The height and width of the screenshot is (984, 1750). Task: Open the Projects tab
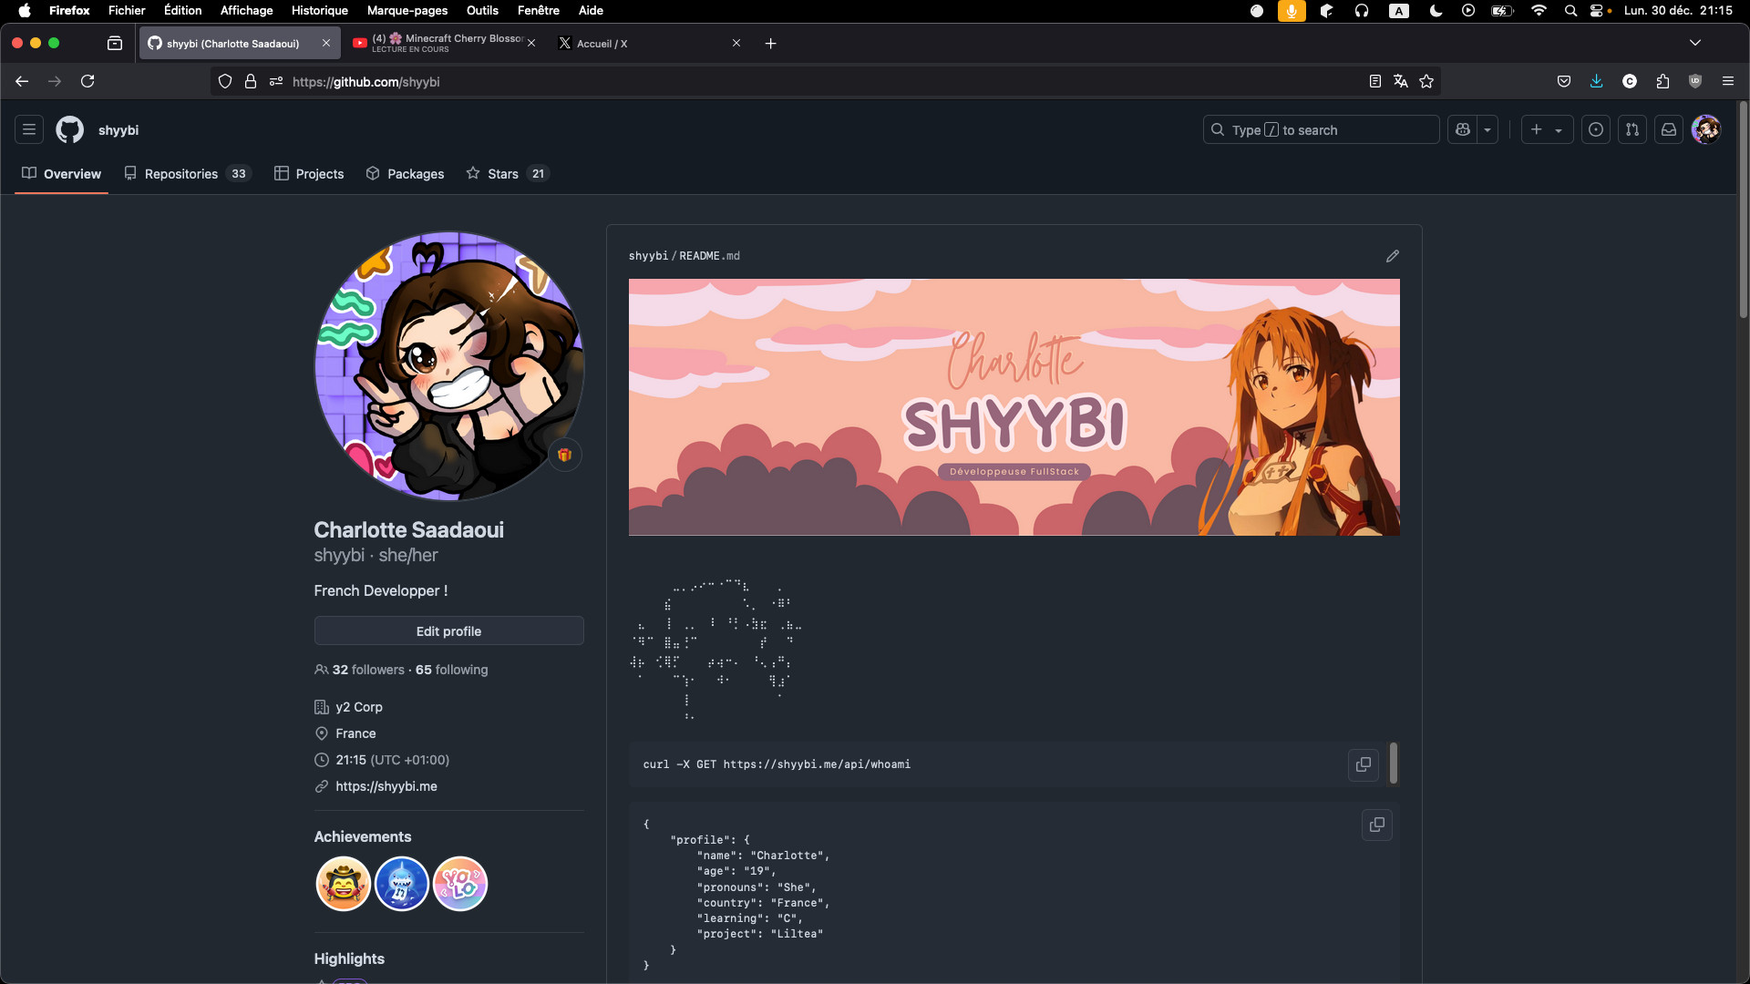(x=309, y=173)
